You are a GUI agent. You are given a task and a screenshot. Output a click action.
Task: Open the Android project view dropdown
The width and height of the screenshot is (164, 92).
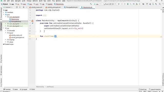point(8,7)
